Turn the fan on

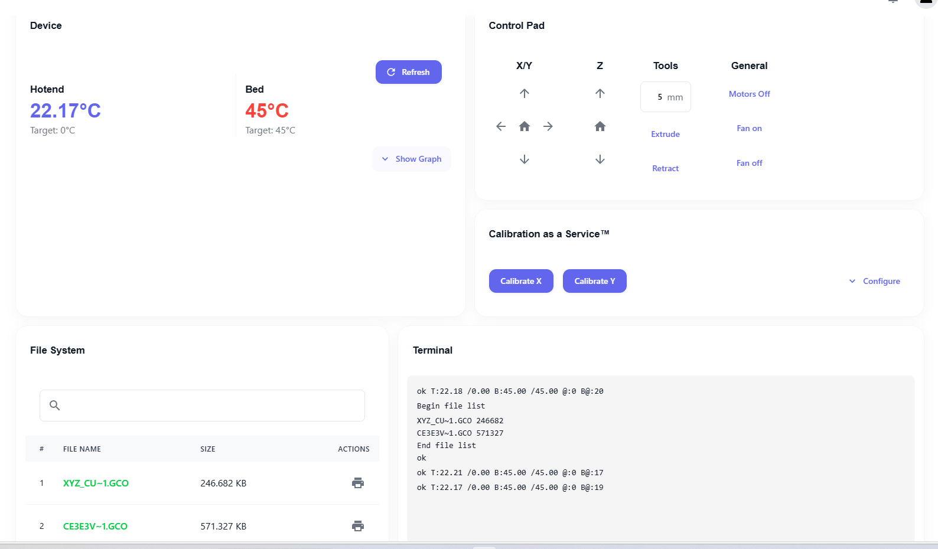coord(749,128)
